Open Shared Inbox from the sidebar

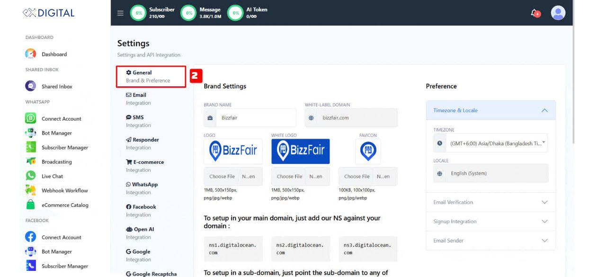pos(57,86)
